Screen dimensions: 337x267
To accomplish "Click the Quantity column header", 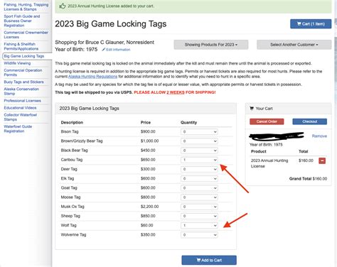I will (188, 122).
